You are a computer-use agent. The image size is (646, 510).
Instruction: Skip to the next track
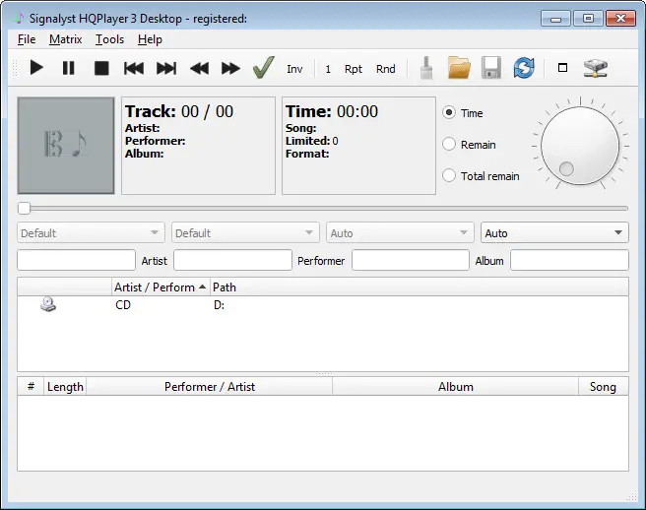click(166, 68)
